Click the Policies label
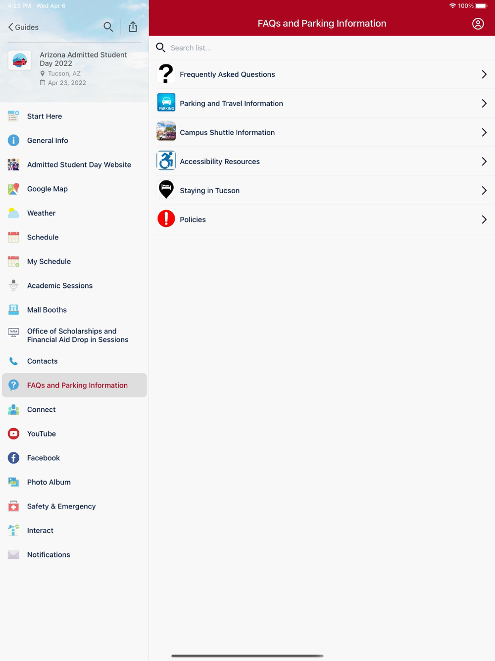 click(193, 220)
